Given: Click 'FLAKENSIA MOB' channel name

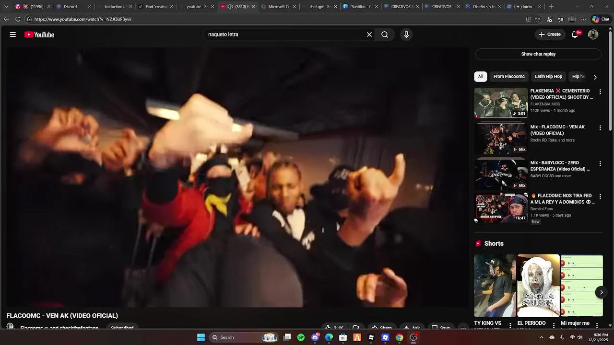Looking at the screenshot, I should [545, 104].
